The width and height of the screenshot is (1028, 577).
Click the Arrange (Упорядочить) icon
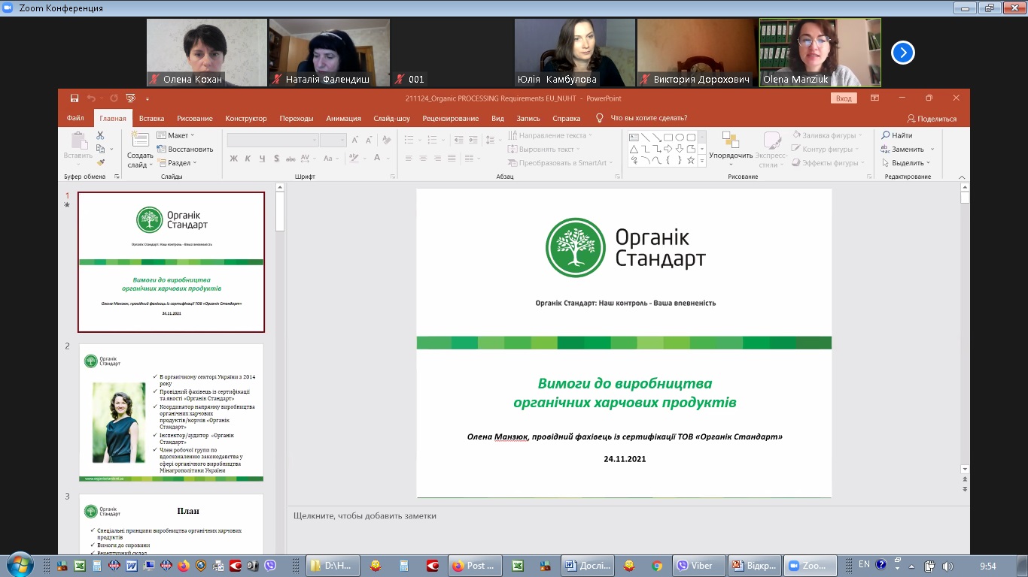click(730, 140)
